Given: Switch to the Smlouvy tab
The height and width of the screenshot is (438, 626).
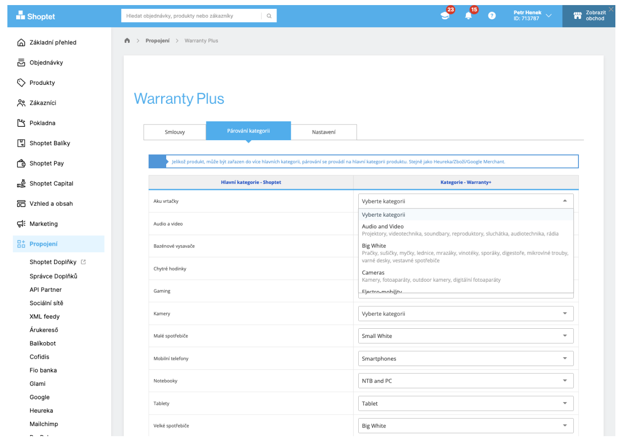Looking at the screenshot, I should pos(175,132).
